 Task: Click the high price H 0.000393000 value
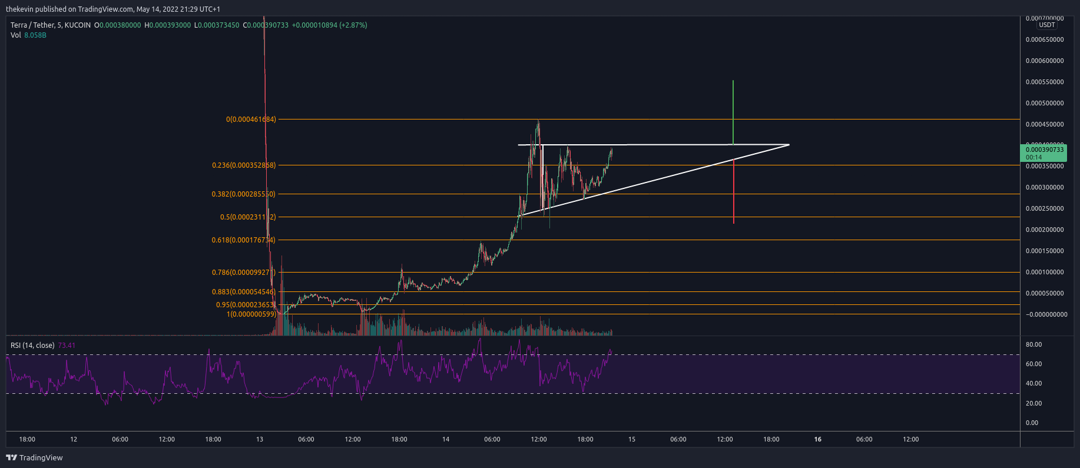168,25
